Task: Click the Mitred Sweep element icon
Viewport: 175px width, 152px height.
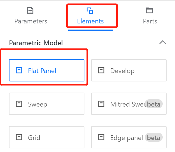Action: pyautogui.click(x=101, y=104)
